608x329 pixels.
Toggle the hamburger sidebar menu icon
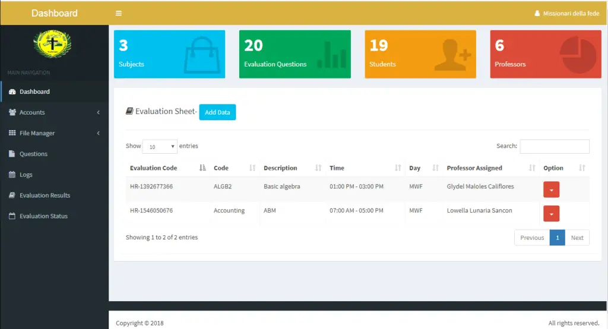[119, 13]
